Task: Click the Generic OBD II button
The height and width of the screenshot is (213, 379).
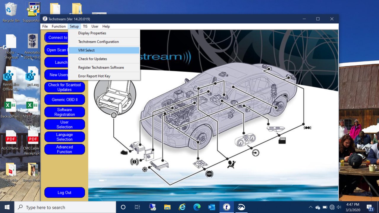Action: 65,100
